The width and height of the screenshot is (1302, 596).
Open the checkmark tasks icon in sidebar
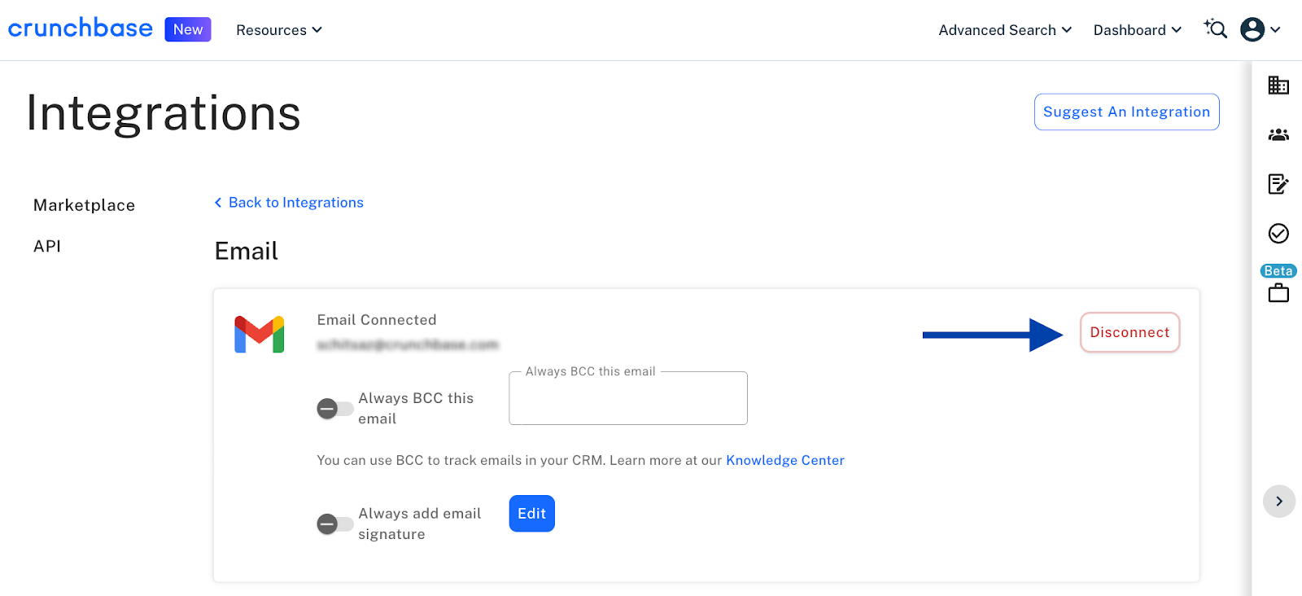click(x=1278, y=234)
